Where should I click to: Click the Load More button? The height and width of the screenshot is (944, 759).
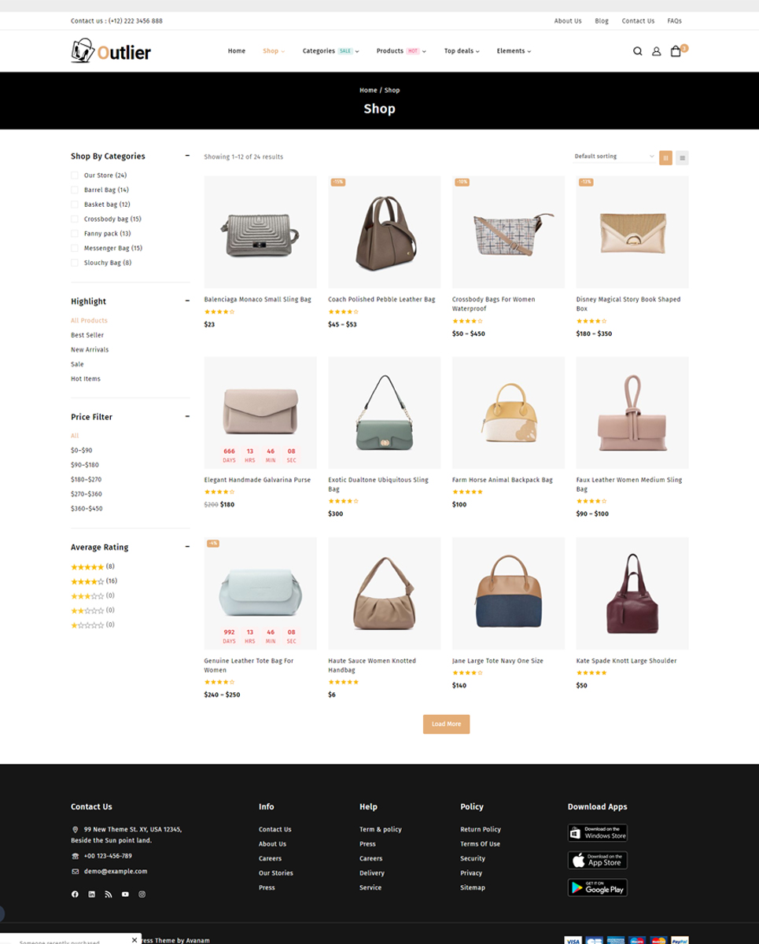pos(446,724)
